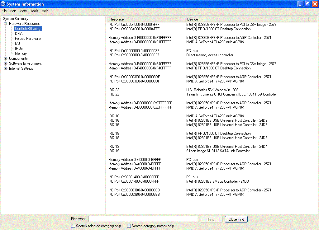Enable Search selected category only checkbox

(x=73, y=226)
